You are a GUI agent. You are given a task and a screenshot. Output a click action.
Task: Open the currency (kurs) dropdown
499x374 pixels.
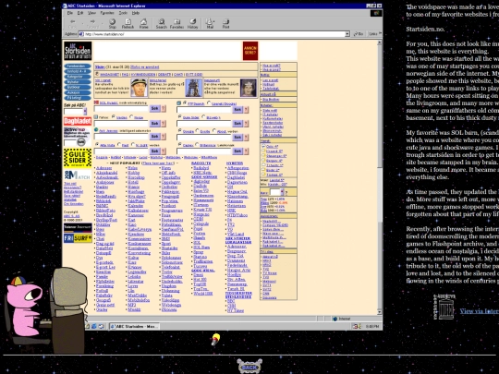[282, 192]
